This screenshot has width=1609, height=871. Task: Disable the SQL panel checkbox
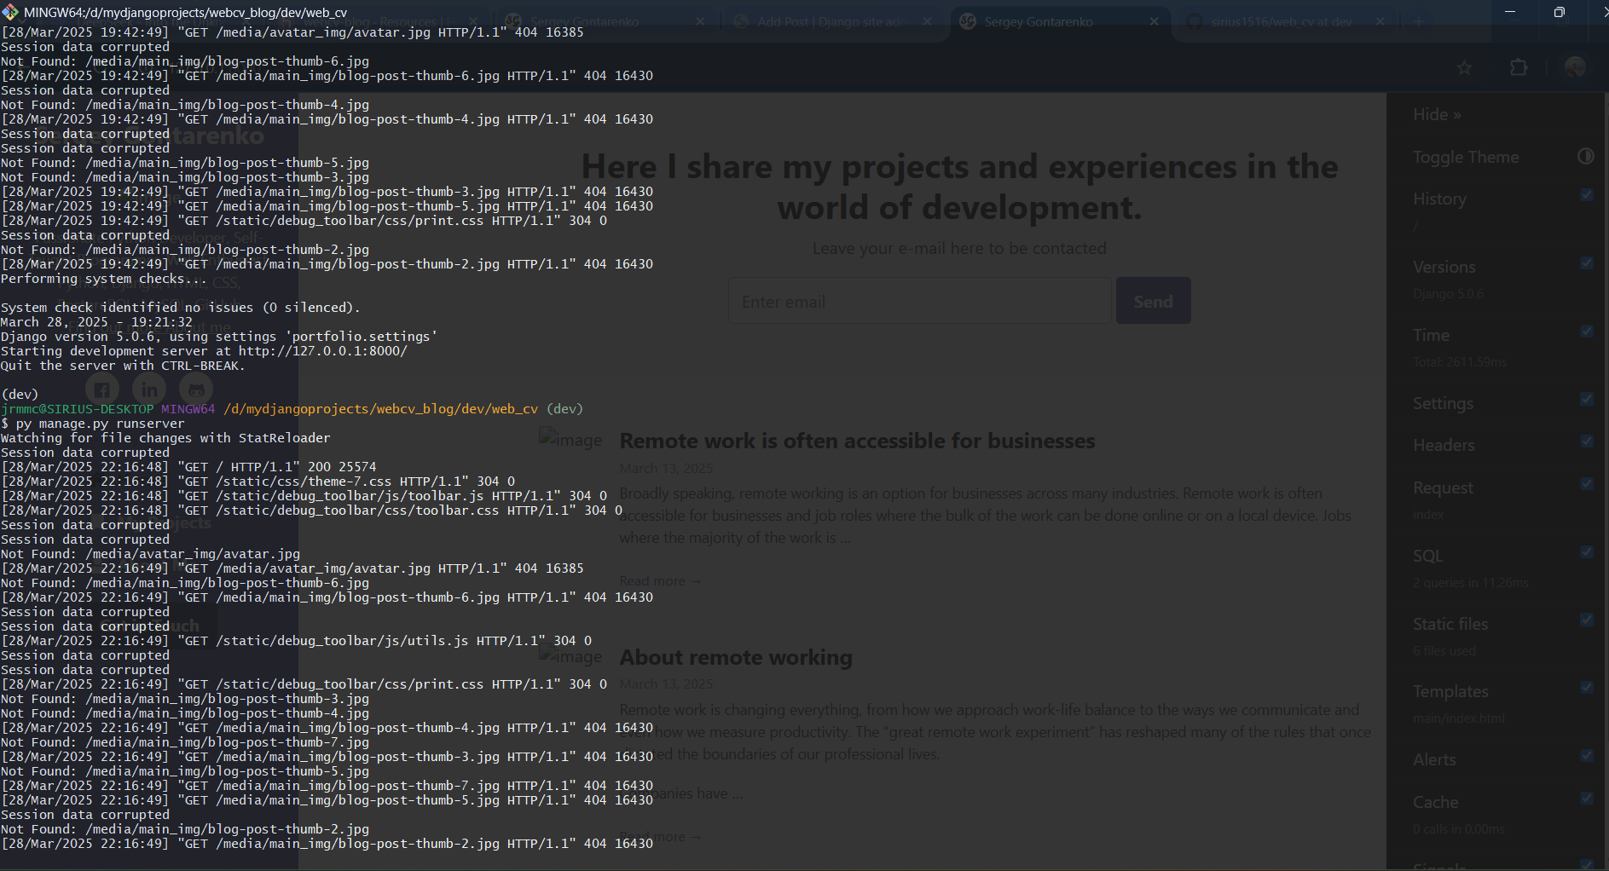[1586, 551]
